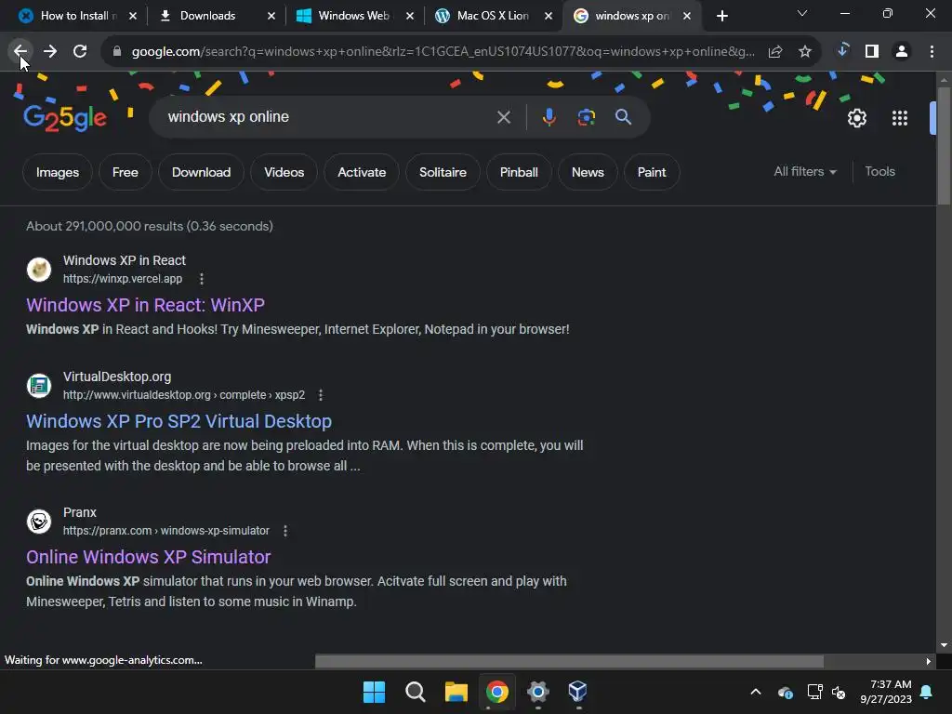Show hidden system tray icons
The width and height of the screenshot is (952, 714).
click(x=756, y=692)
